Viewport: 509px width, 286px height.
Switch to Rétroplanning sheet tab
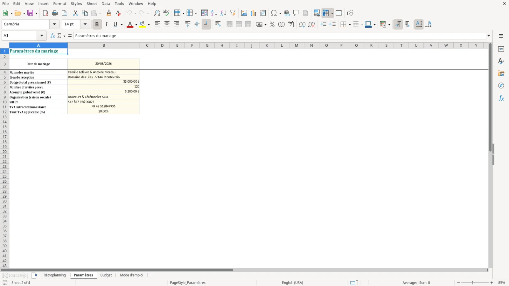pyautogui.click(x=55, y=275)
